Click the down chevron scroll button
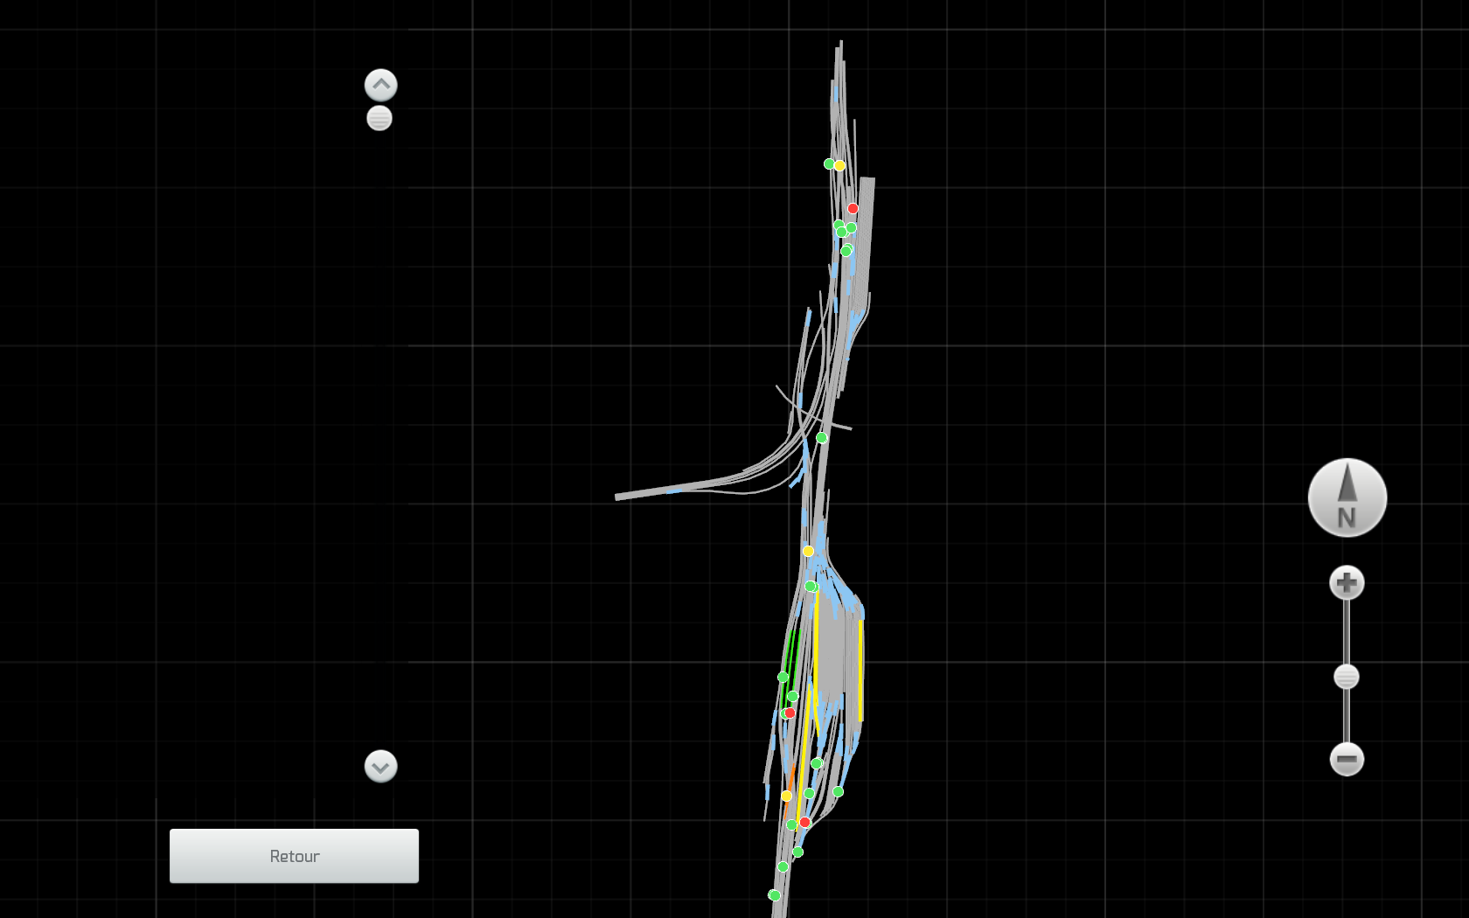This screenshot has height=918, width=1469. [380, 767]
